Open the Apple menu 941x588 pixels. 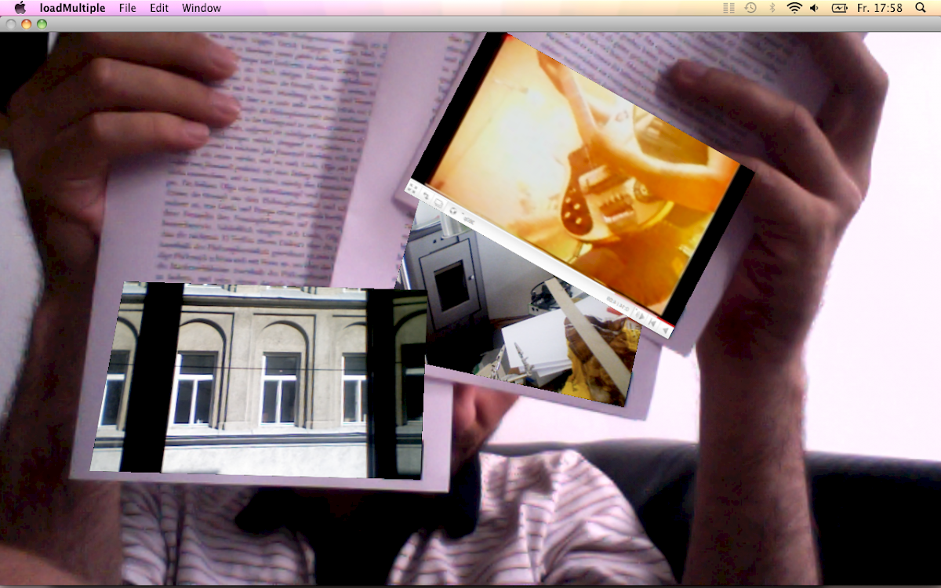20,8
